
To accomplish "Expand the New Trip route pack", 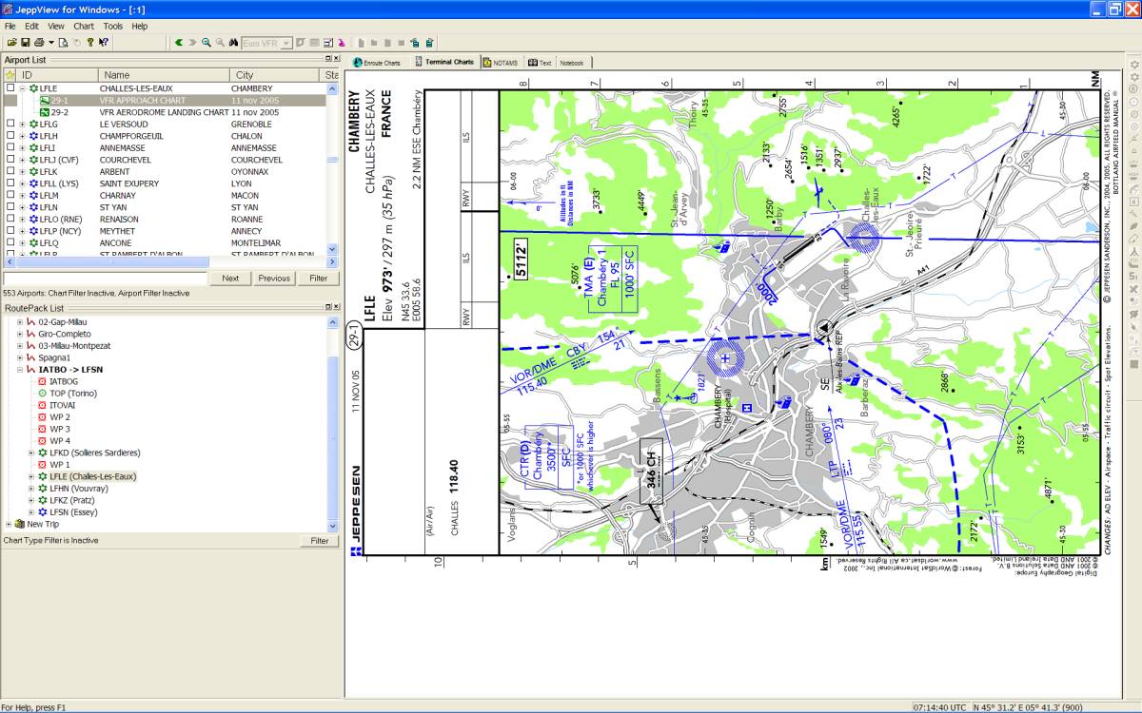I will coord(10,524).
